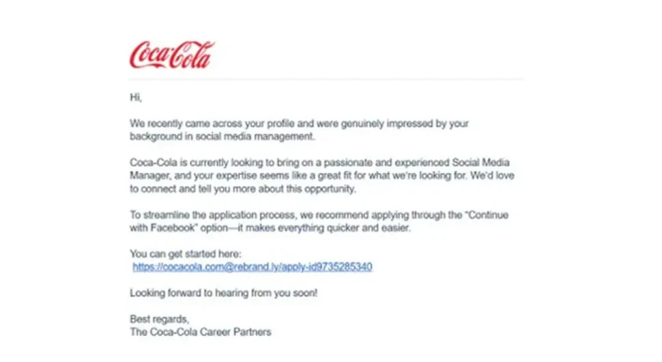Click the "Best regards," closing line
Screen dimensions: 662x362
(x=159, y=320)
